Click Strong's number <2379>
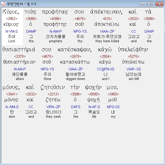The image size is (165, 165). [x=20, y=56]
